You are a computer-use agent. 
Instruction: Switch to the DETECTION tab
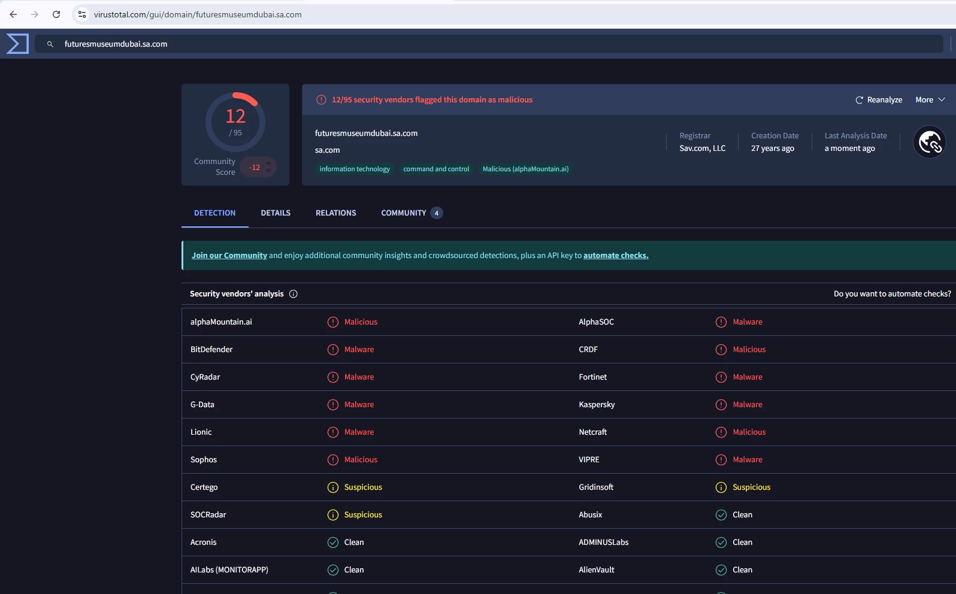[x=215, y=213]
